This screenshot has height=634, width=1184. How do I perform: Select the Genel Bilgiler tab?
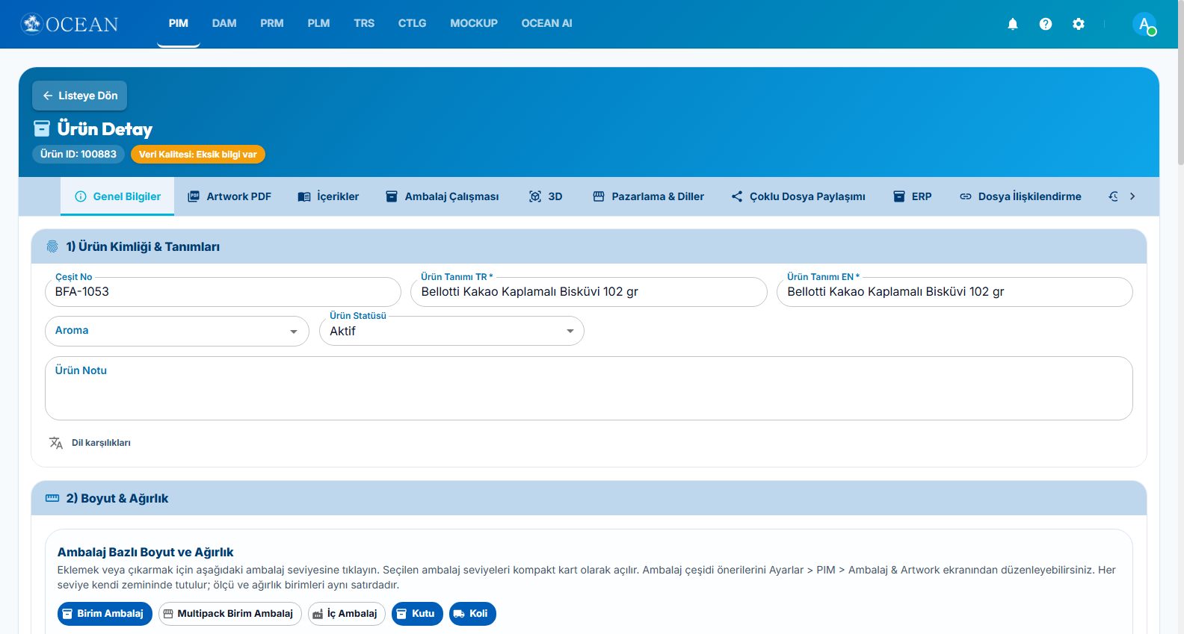coord(117,196)
